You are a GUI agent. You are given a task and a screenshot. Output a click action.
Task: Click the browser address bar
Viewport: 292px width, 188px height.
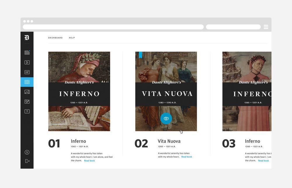(113, 27)
